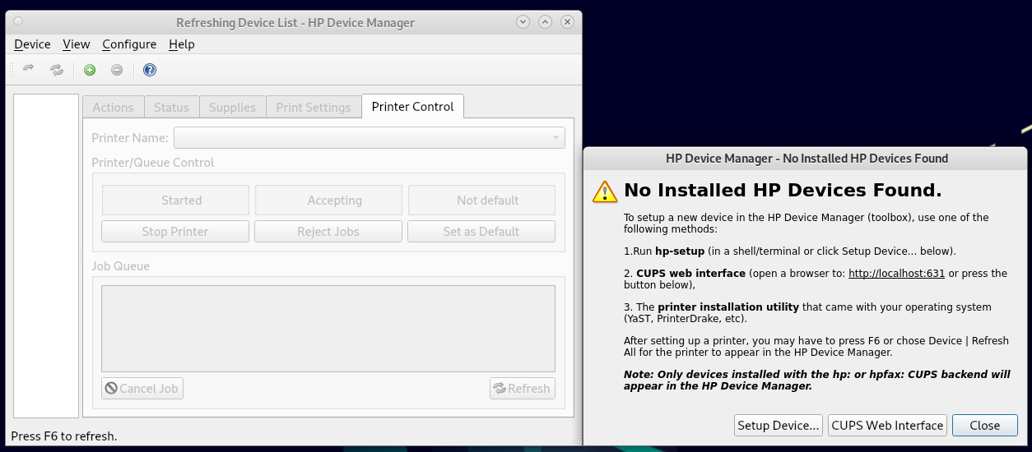Click the empty device list pane
This screenshot has width=1032, height=452.
coord(46,256)
